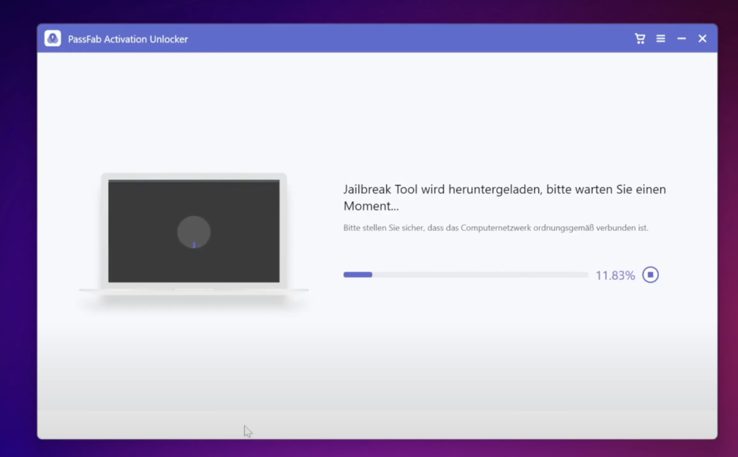The image size is (738, 457).
Task: Click the PassFab app logo
Action: pyautogui.click(x=53, y=39)
